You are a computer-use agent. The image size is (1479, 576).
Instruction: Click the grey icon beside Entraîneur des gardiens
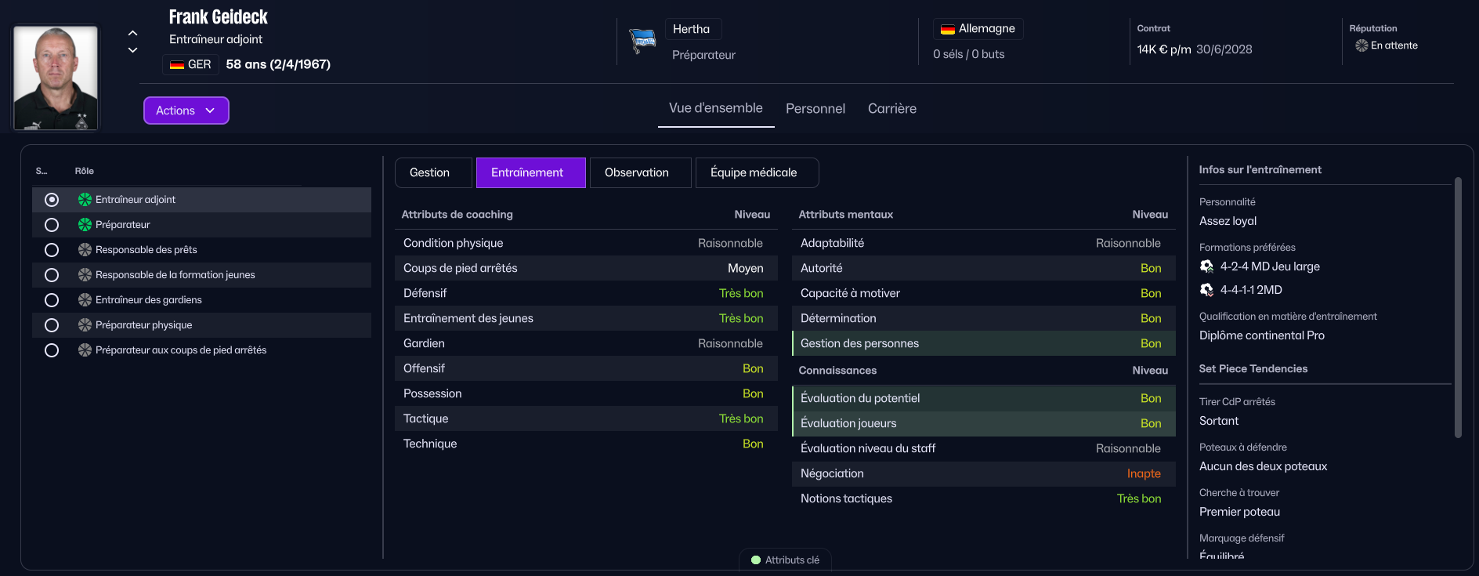pos(85,300)
